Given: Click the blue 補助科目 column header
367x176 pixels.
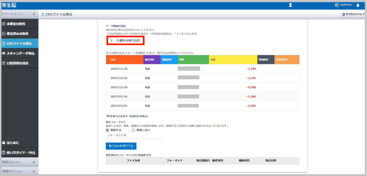Looking at the screenshot, I should point(169,60).
